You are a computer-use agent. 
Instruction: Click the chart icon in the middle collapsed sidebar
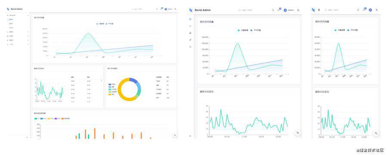190,33
